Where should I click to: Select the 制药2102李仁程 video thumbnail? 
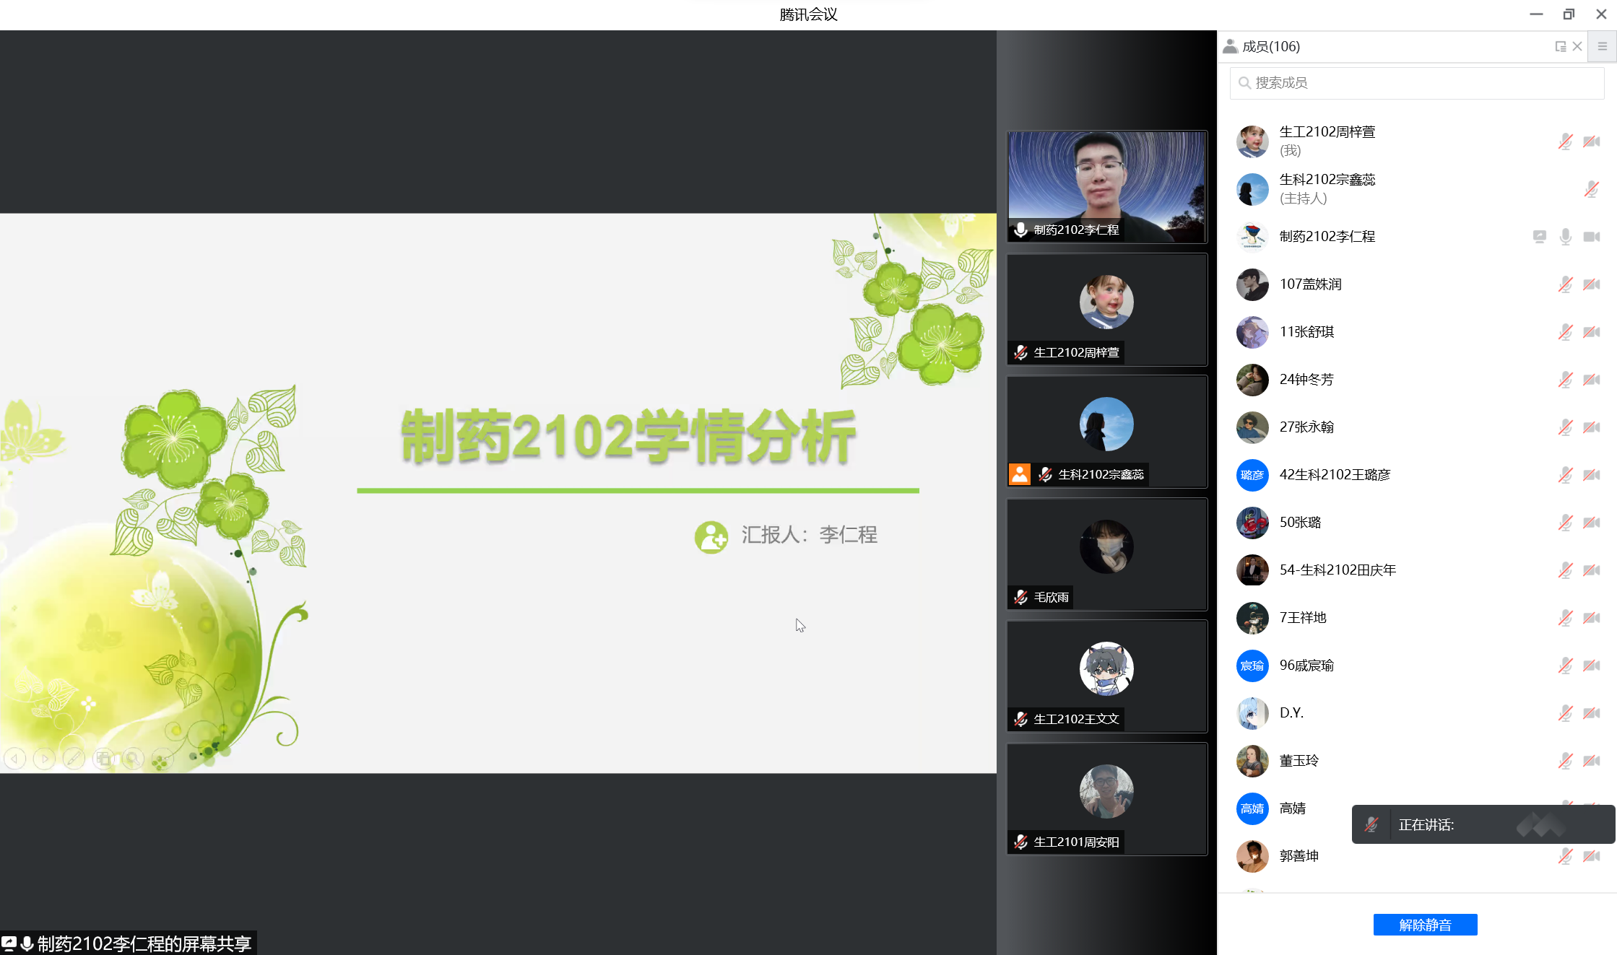1106,186
